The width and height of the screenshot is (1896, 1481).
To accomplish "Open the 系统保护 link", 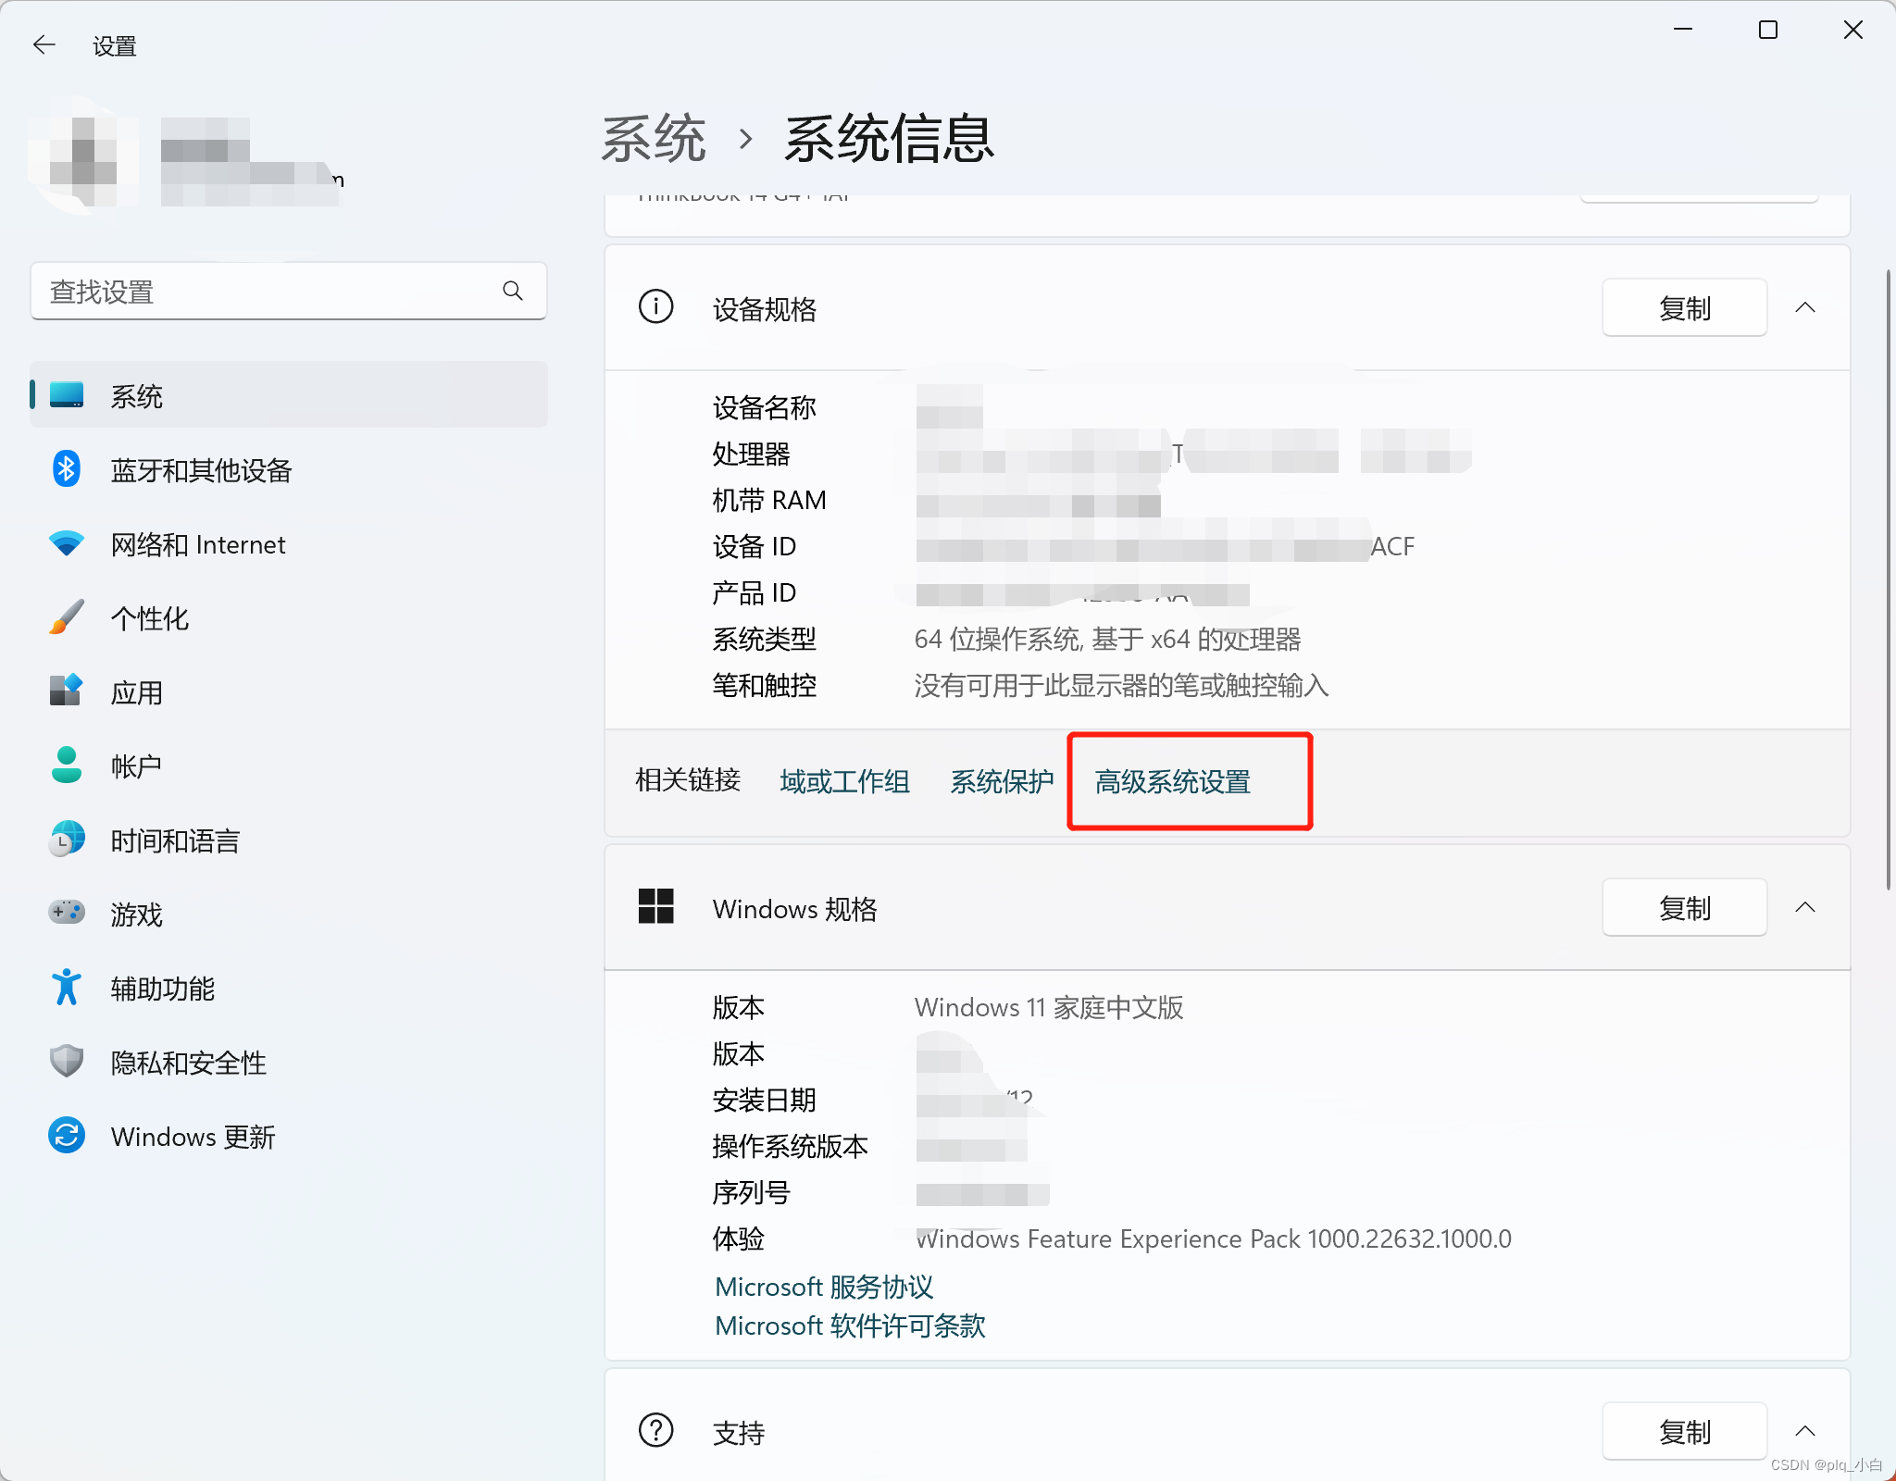I will point(1002,781).
